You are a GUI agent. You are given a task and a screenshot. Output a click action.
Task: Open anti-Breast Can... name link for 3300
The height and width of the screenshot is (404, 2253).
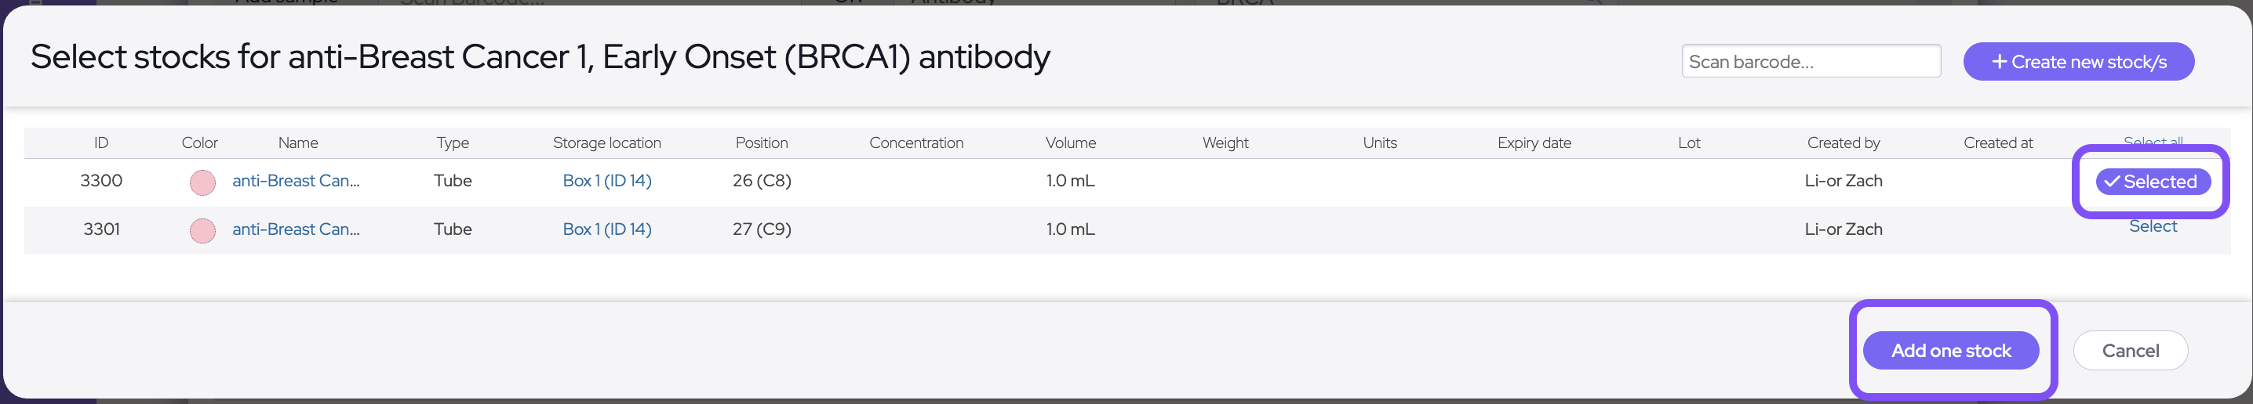coord(296,181)
